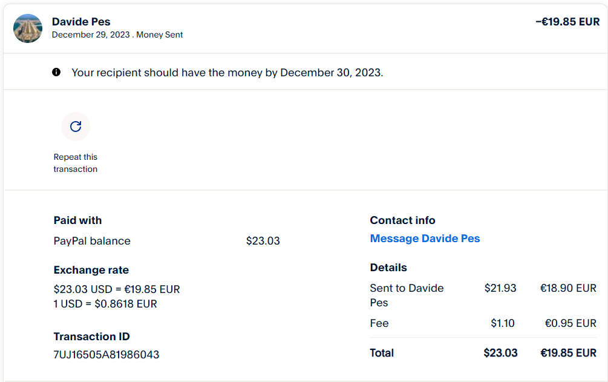This screenshot has width=608, height=382.
Task: Click the transaction ID 7UJ16505A81986043
Action: coord(106,355)
